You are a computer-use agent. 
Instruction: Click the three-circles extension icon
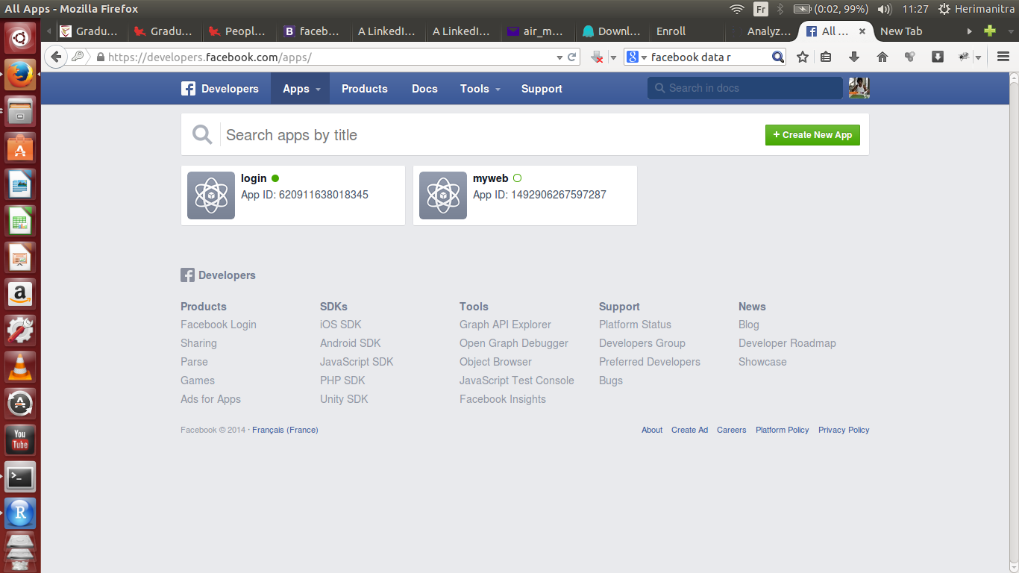point(909,57)
